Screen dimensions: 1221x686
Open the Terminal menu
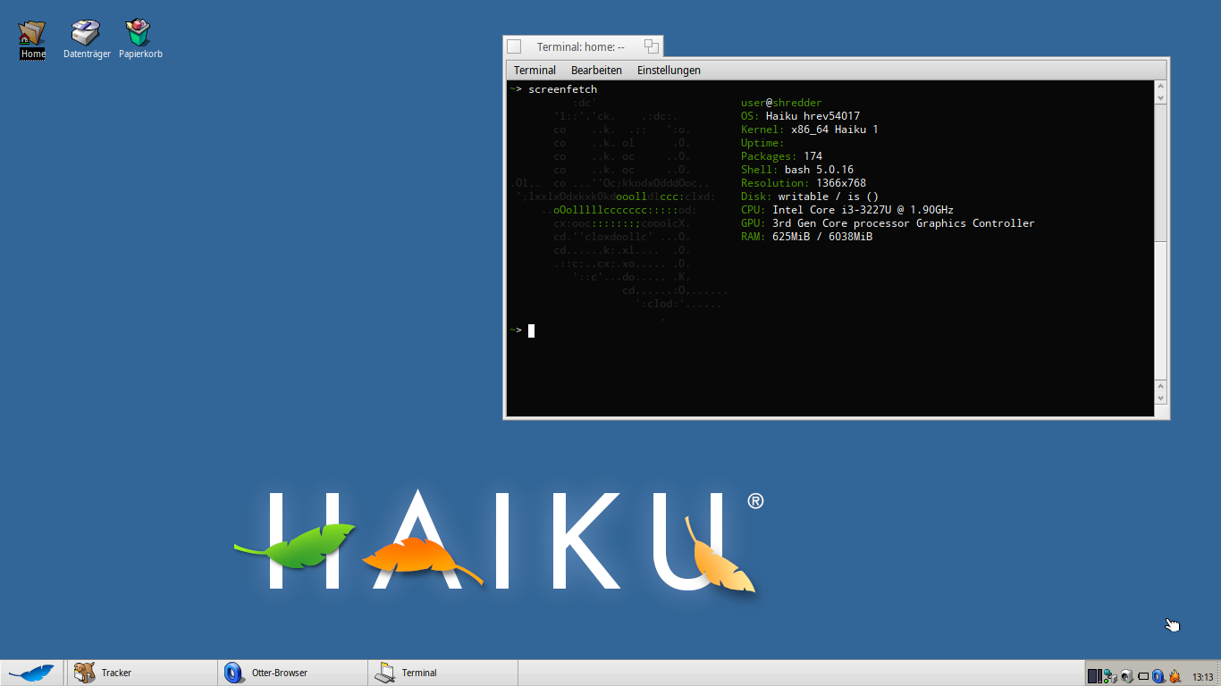535,70
